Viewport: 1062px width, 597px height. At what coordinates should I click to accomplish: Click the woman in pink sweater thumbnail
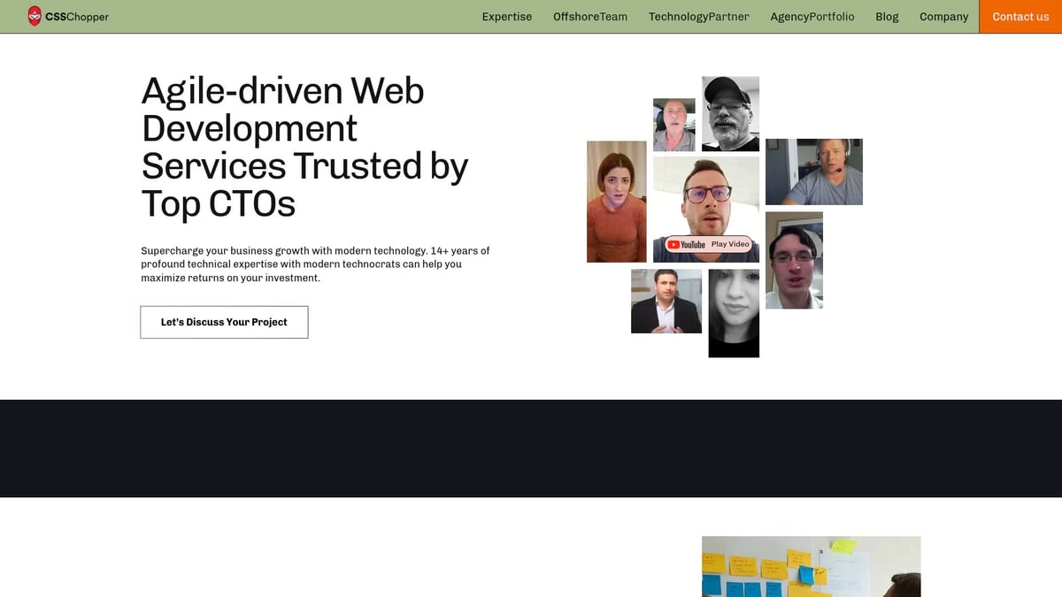617,202
